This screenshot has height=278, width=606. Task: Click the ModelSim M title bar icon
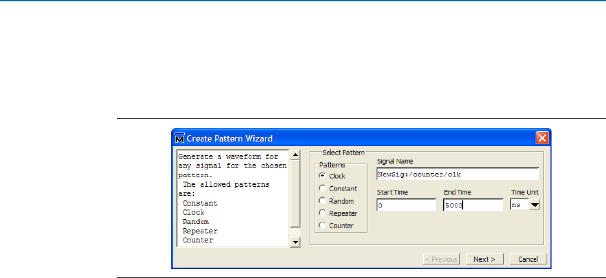point(180,138)
